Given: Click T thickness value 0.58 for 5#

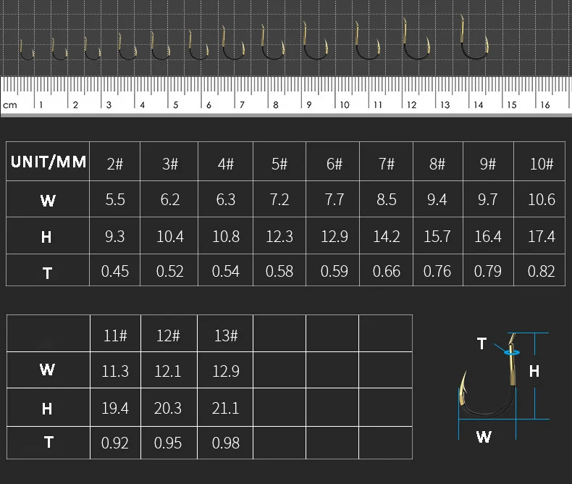Looking at the screenshot, I should click(279, 271).
